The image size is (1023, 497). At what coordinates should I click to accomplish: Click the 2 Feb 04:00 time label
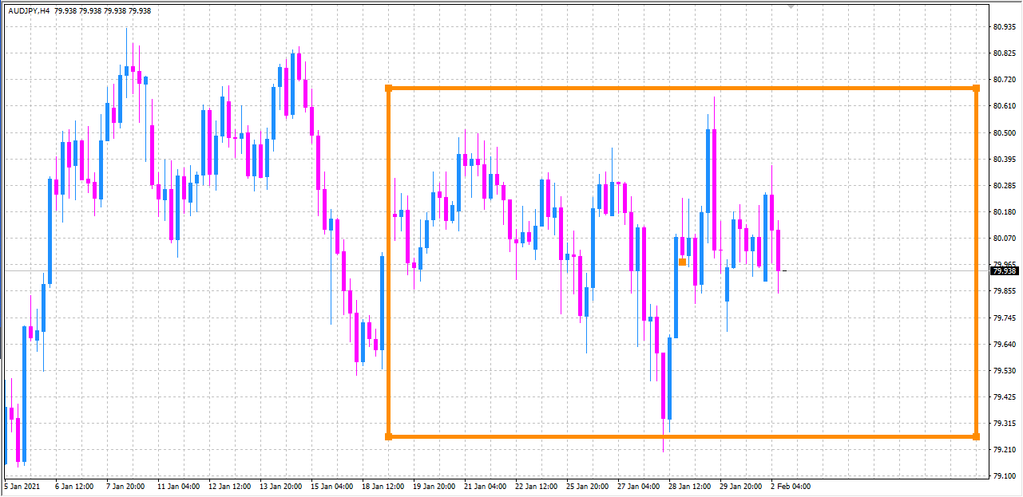pyautogui.click(x=791, y=486)
